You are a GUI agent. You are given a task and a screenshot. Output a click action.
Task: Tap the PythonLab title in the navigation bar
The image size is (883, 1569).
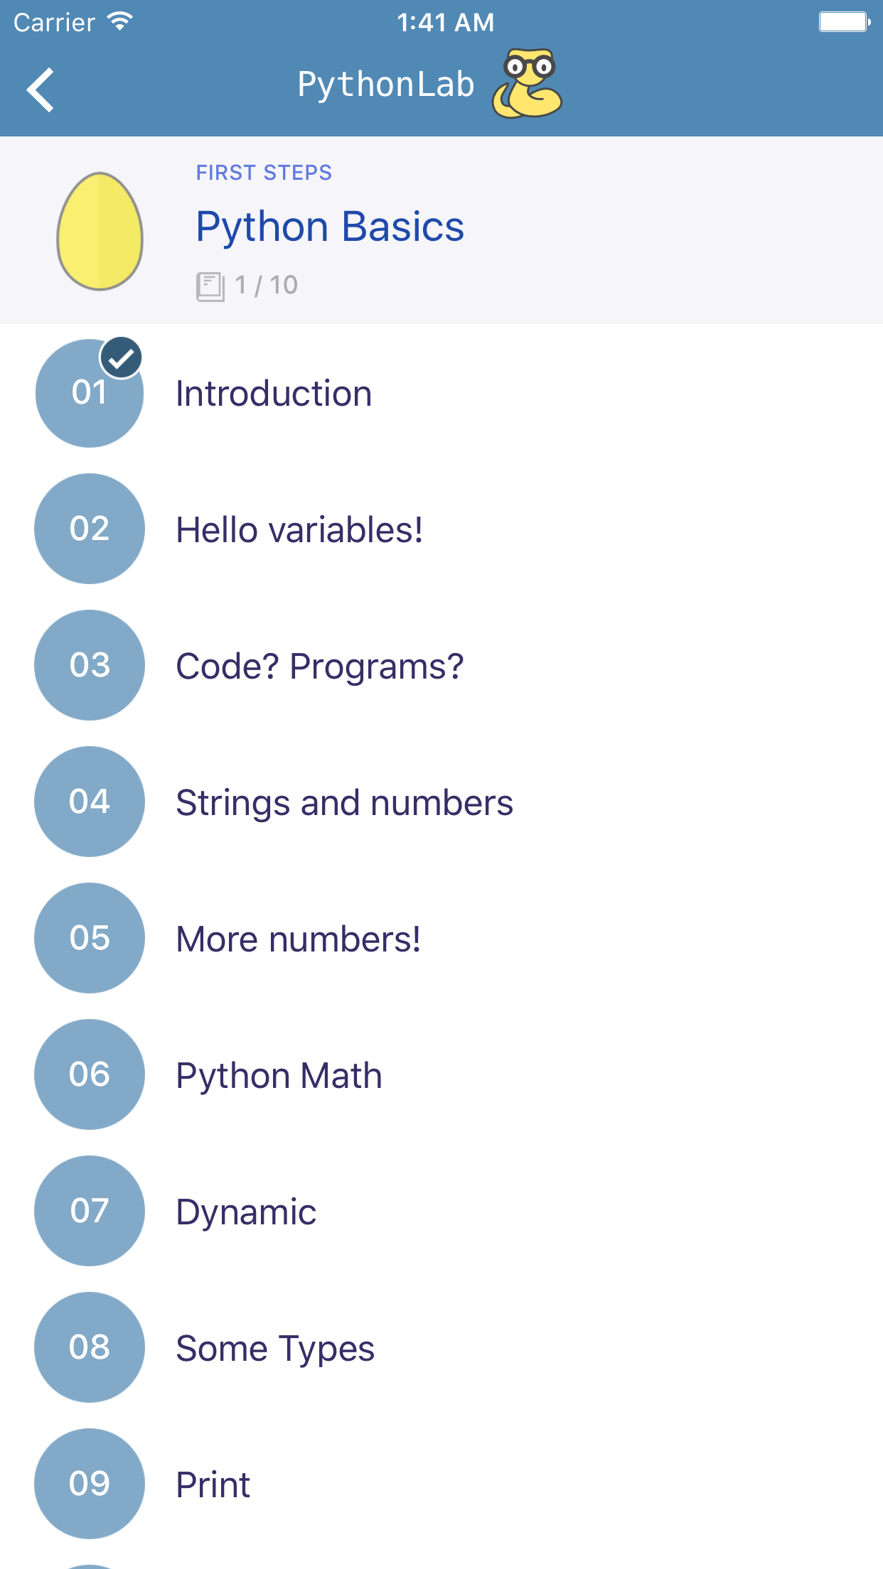click(x=385, y=83)
